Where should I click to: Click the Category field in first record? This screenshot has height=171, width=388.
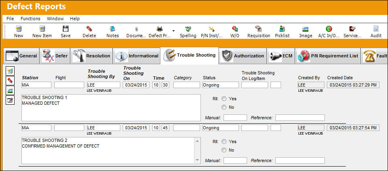point(187,85)
